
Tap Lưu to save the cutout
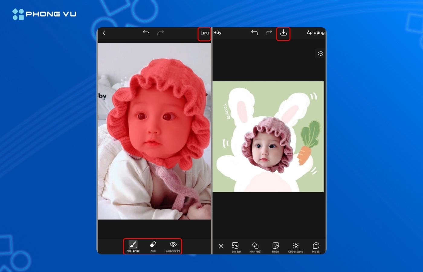tap(205, 33)
